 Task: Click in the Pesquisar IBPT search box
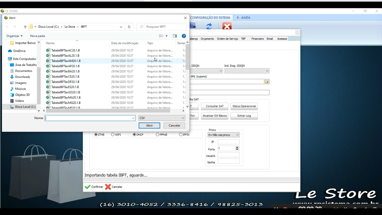161,27
